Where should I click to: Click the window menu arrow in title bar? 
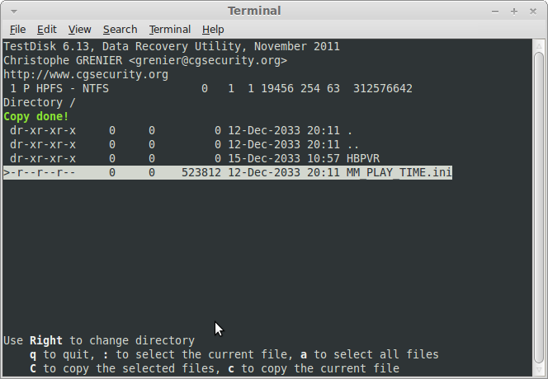14,12
